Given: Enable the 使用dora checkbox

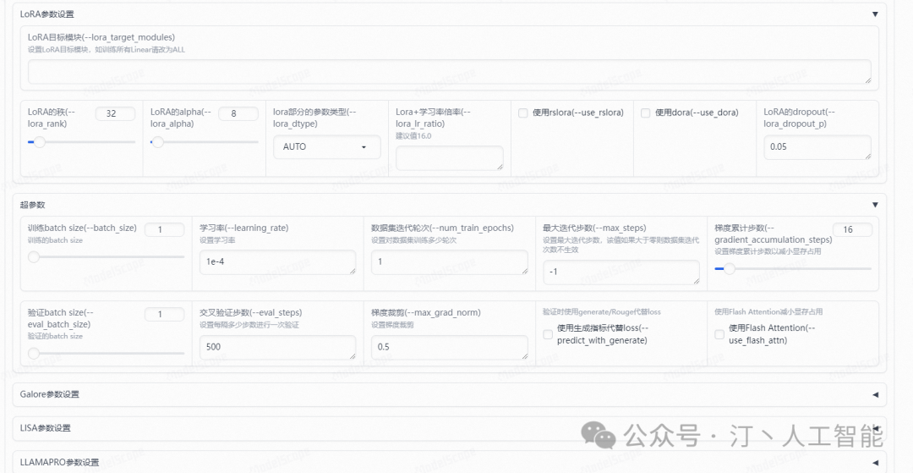Looking at the screenshot, I should pyautogui.click(x=645, y=113).
